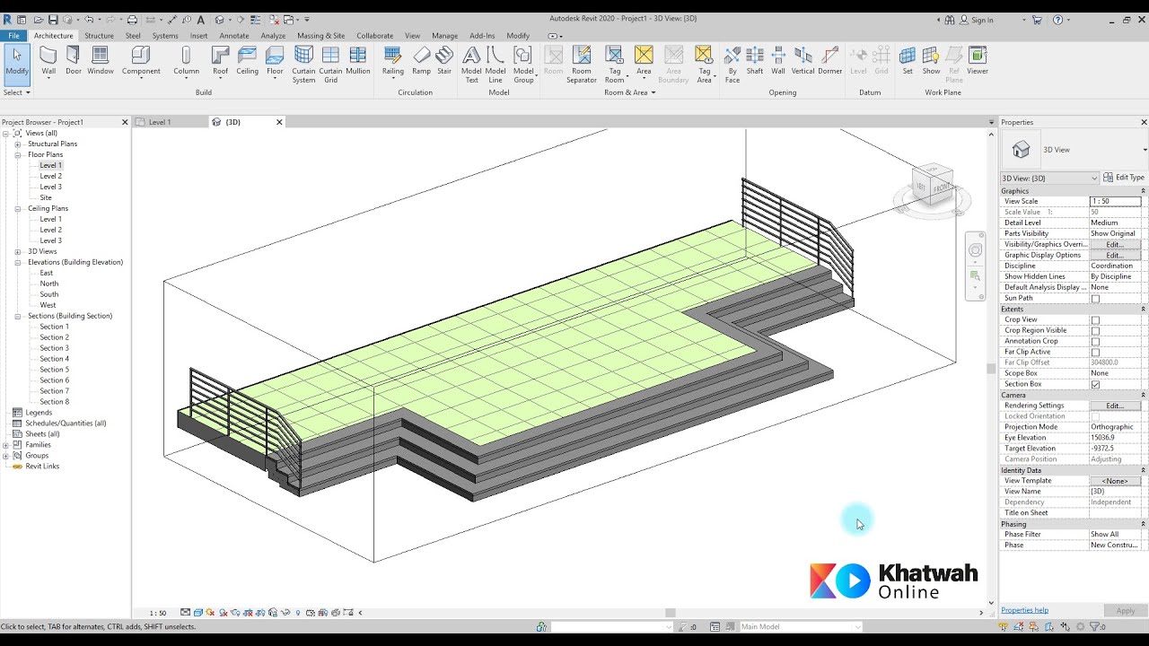Open the 3D View type selector dropdown
Image resolution: width=1149 pixels, height=646 pixels.
coord(1049,178)
